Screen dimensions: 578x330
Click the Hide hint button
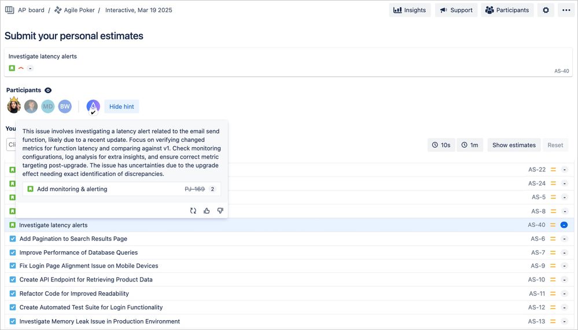coord(122,107)
